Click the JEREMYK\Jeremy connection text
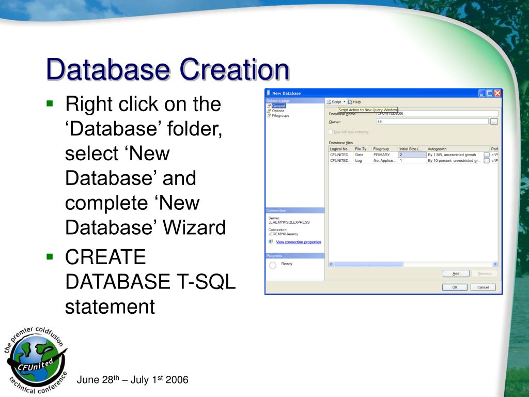 (283, 234)
